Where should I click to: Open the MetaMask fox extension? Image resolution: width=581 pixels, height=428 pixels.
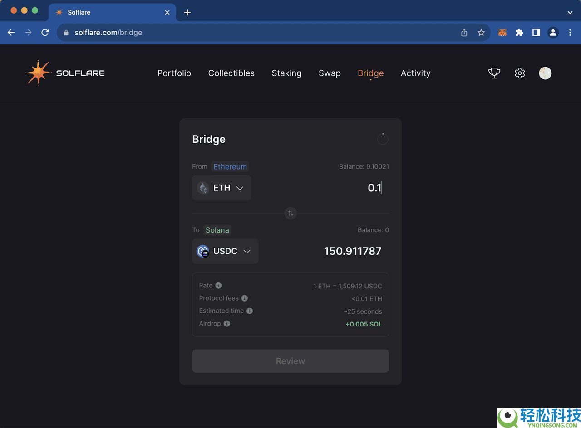(502, 33)
